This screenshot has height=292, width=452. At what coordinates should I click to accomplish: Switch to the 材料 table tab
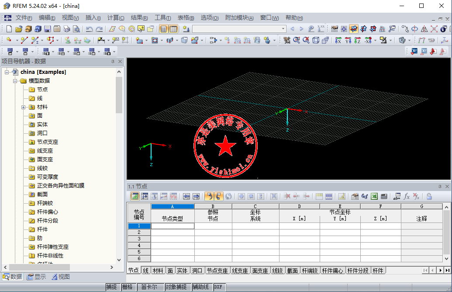coord(158,271)
